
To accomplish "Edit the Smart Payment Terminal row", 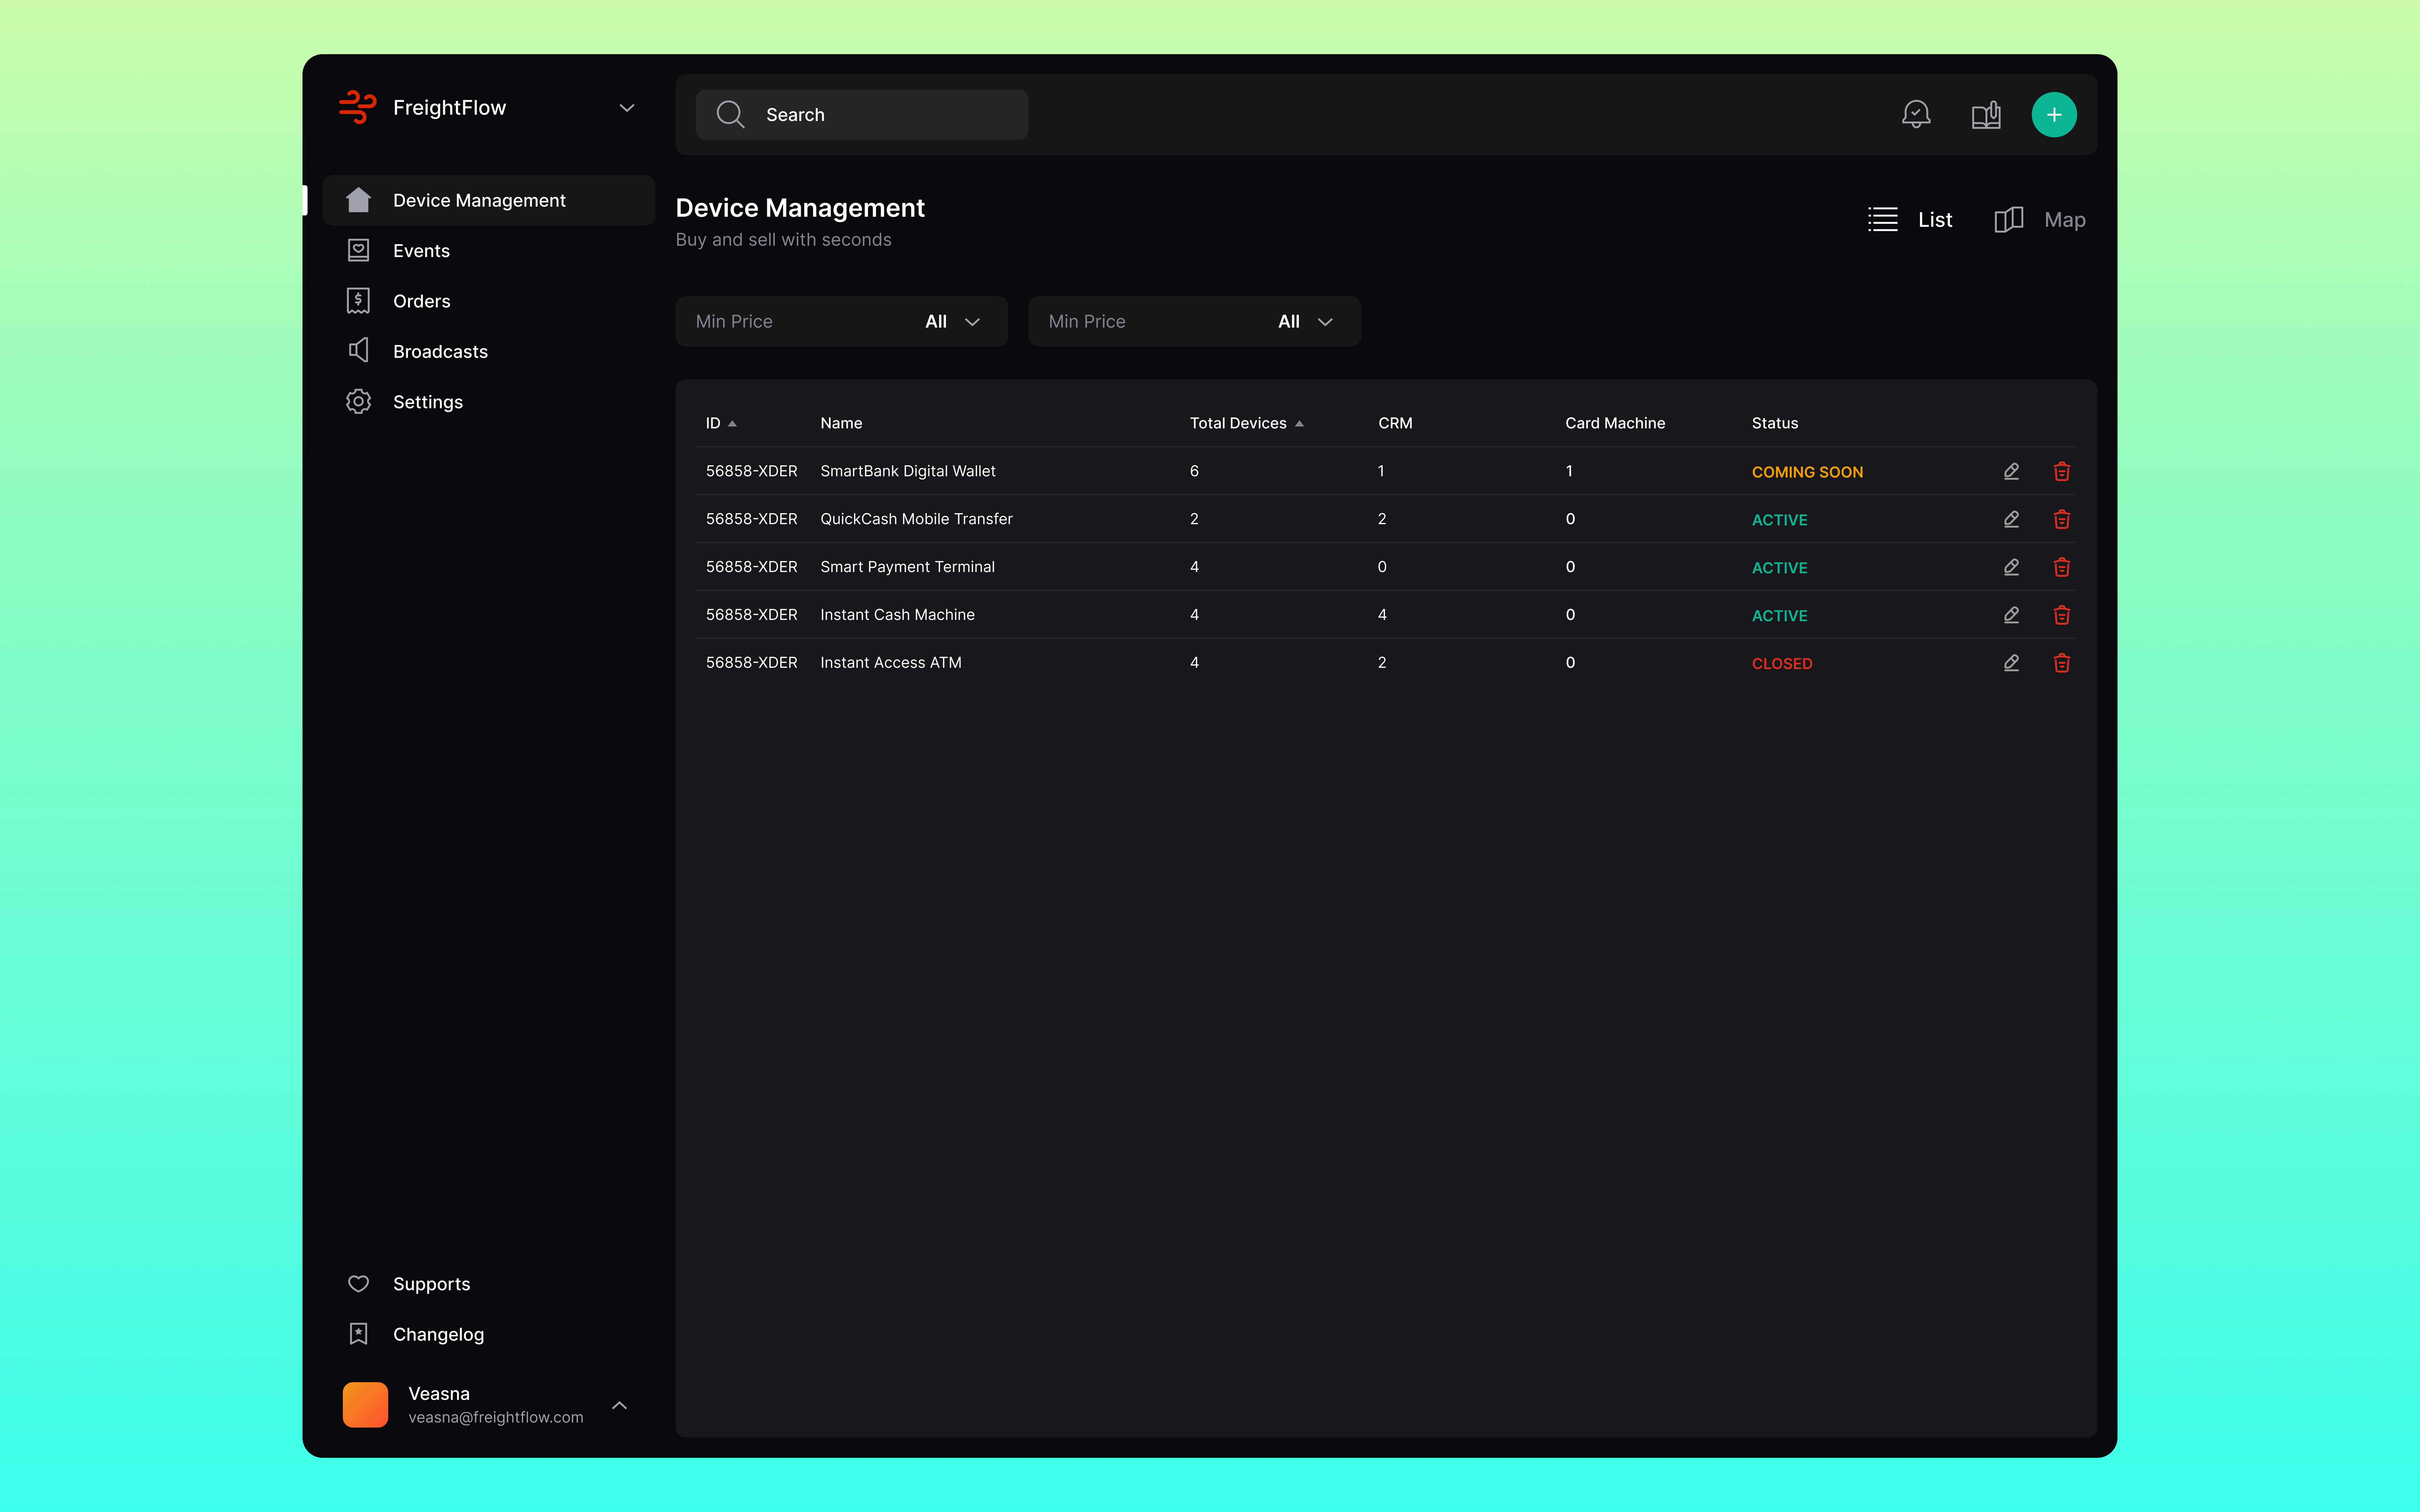I will (2011, 567).
